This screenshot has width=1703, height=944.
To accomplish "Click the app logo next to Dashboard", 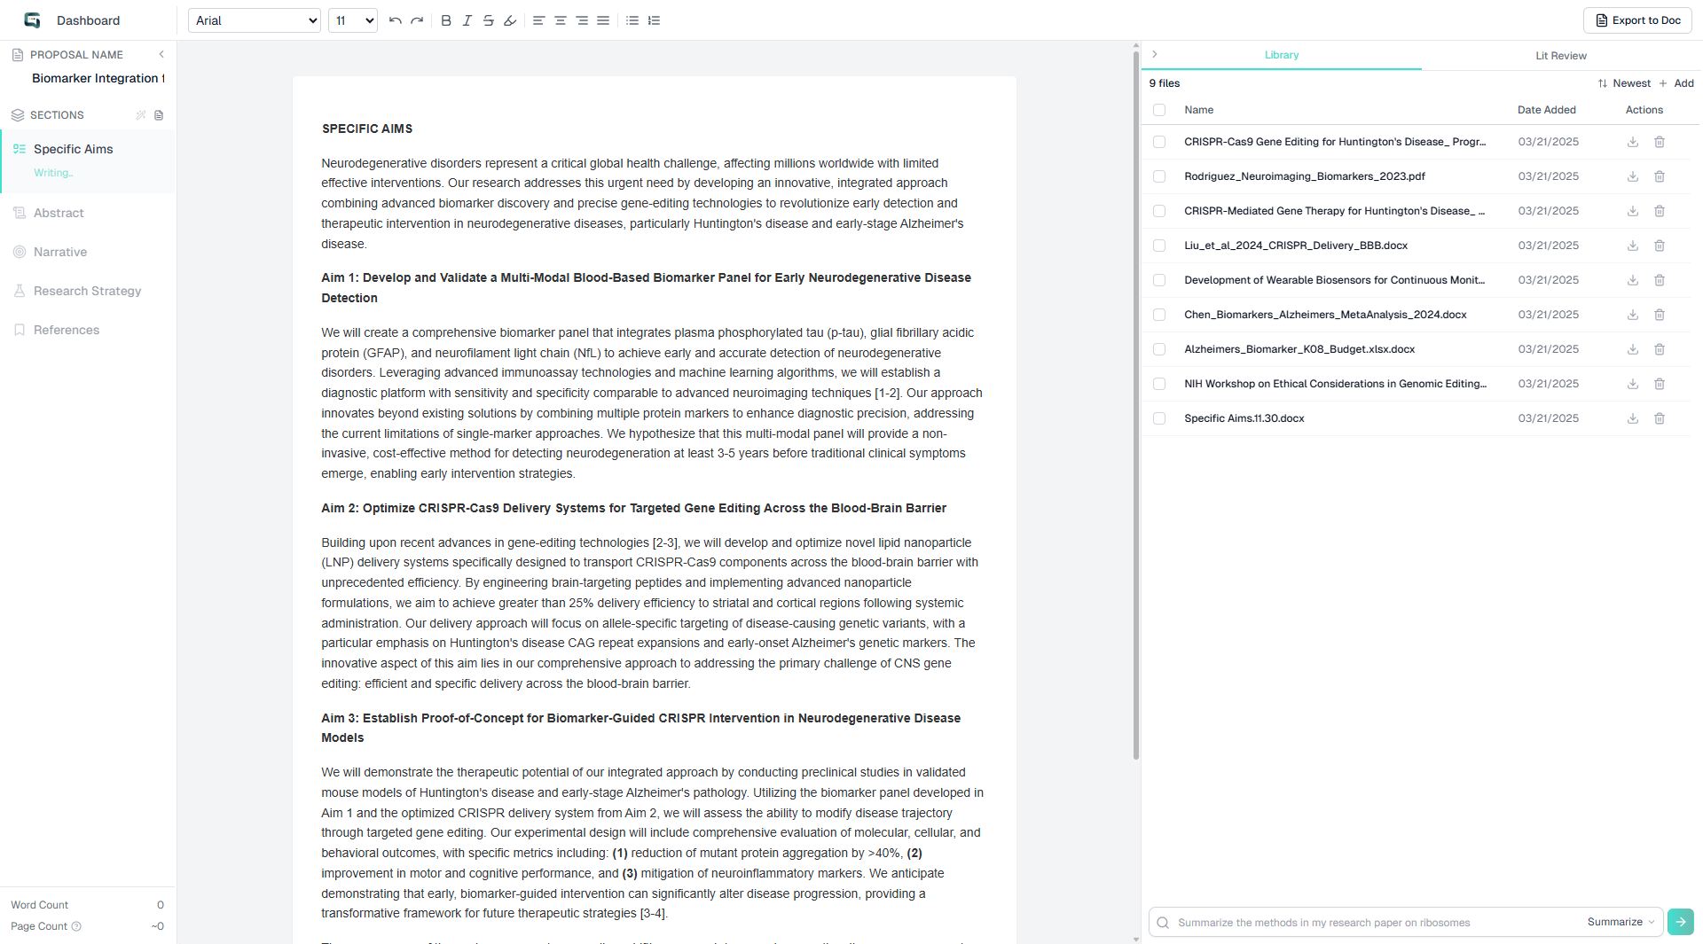I will pos(32,20).
